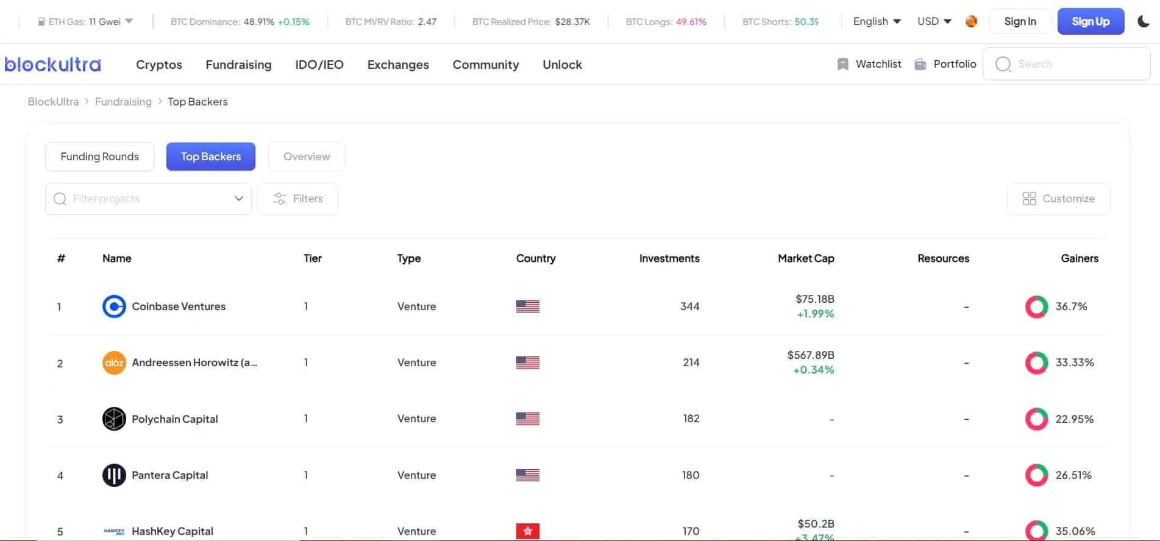Click the search magnifier icon

[x=1003, y=64]
